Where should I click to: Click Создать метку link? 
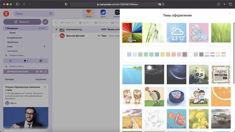tap(17, 66)
